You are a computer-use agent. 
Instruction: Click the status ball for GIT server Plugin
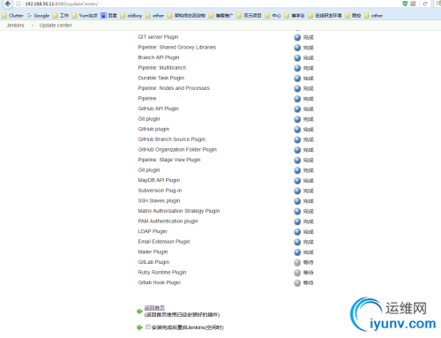coord(297,37)
